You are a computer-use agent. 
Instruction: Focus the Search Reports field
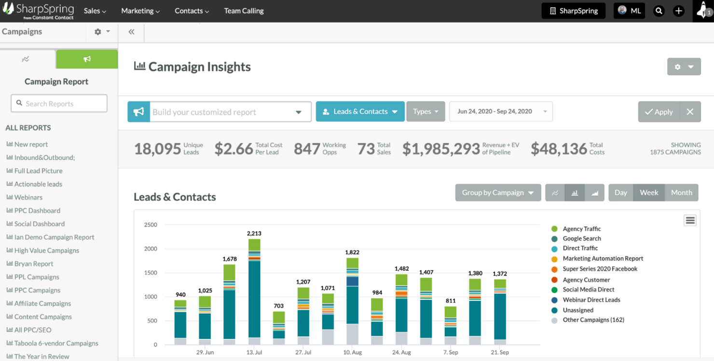pos(59,103)
